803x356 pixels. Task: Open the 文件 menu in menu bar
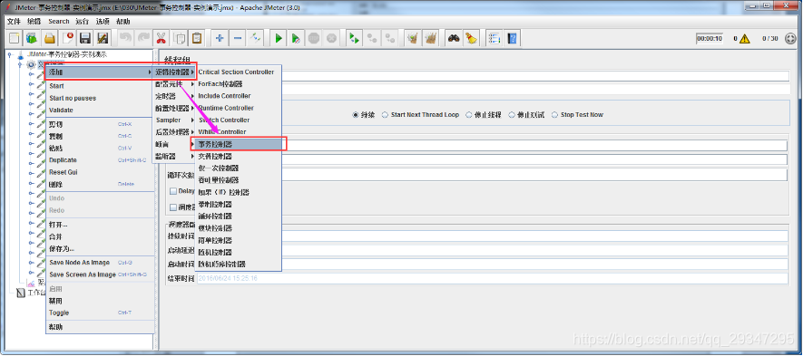click(x=14, y=22)
